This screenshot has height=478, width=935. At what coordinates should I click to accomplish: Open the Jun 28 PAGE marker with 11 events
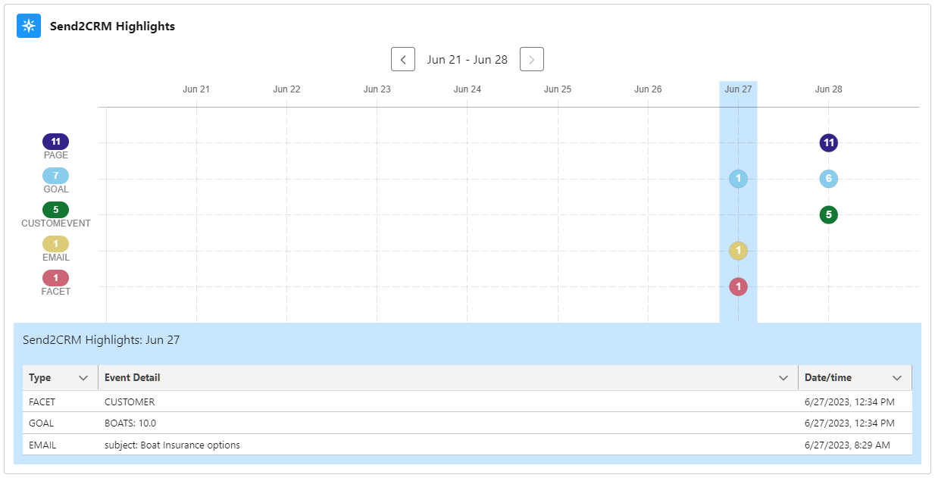pyautogui.click(x=829, y=142)
